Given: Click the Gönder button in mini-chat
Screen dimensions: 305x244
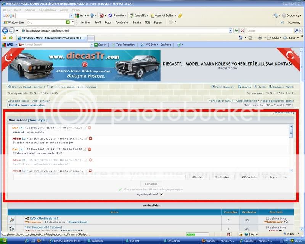Looking at the screenshot, I should [197, 177].
